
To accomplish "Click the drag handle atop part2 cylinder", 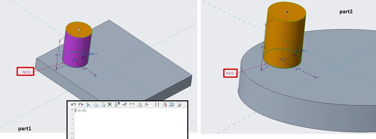I will 287,12.
